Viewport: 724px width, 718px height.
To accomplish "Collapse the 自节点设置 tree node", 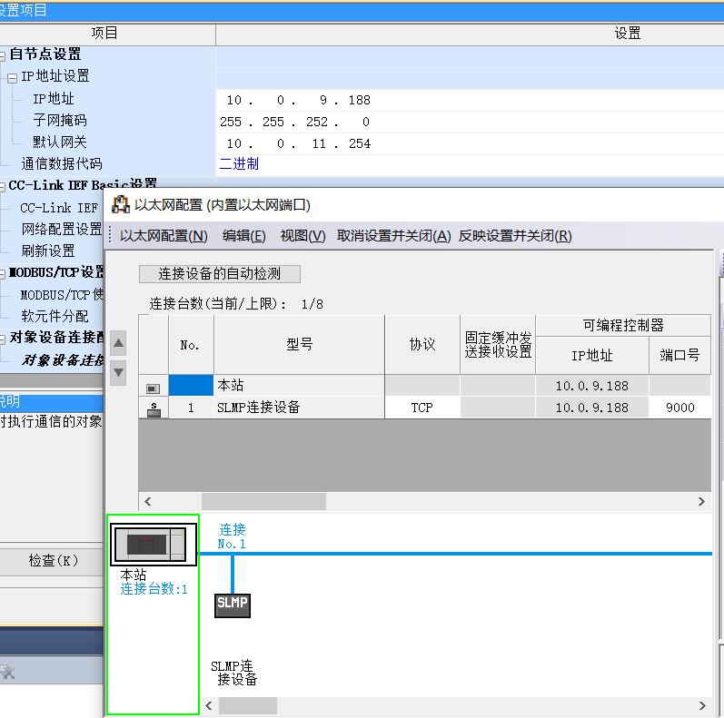I will pyautogui.click(x=3, y=56).
